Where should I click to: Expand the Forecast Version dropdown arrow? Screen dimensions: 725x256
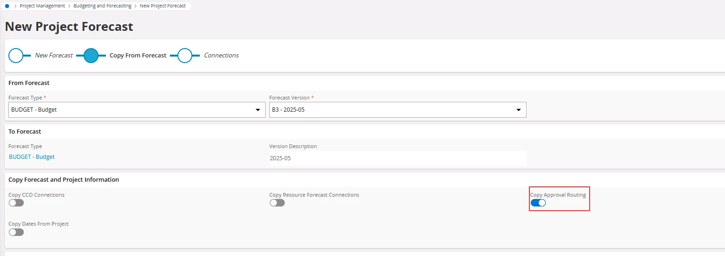pyautogui.click(x=518, y=110)
